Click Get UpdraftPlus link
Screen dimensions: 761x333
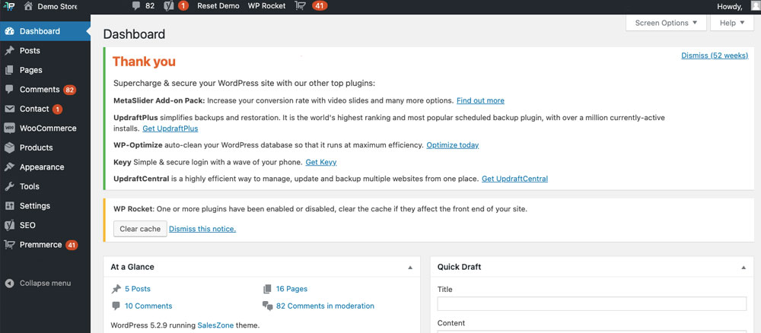170,129
